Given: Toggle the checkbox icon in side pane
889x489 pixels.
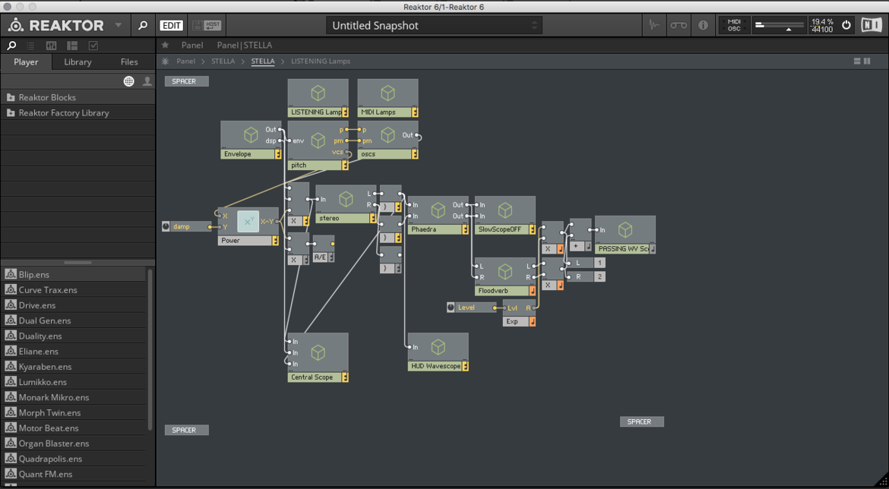Looking at the screenshot, I should coord(93,46).
